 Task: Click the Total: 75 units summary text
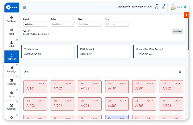point(27,31)
